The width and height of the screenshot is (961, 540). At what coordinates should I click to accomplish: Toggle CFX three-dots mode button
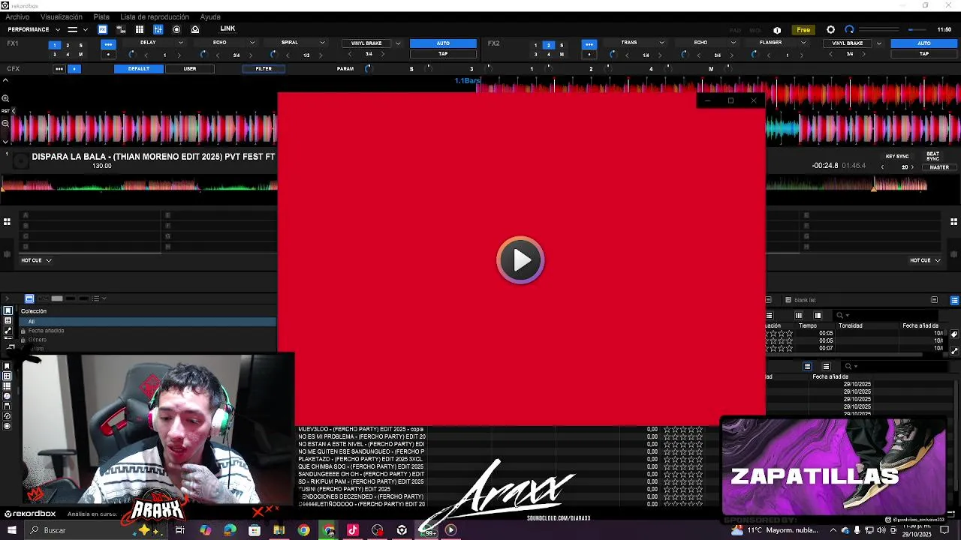pos(59,69)
